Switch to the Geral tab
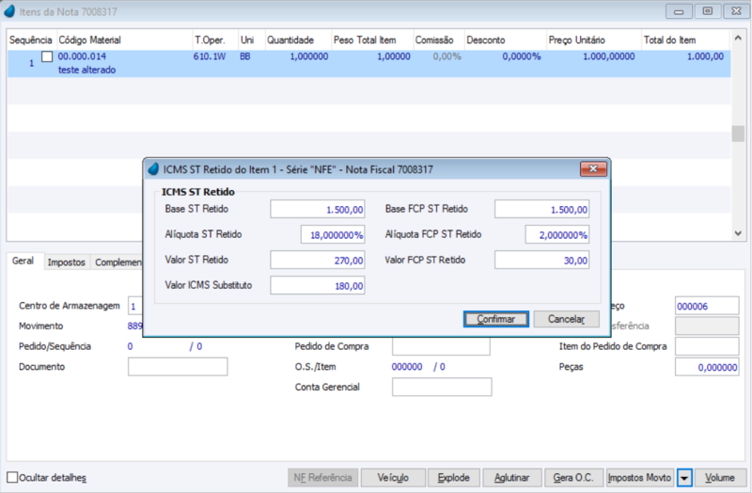Screen dimensions: 752x493 pyautogui.click(x=23, y=261)
